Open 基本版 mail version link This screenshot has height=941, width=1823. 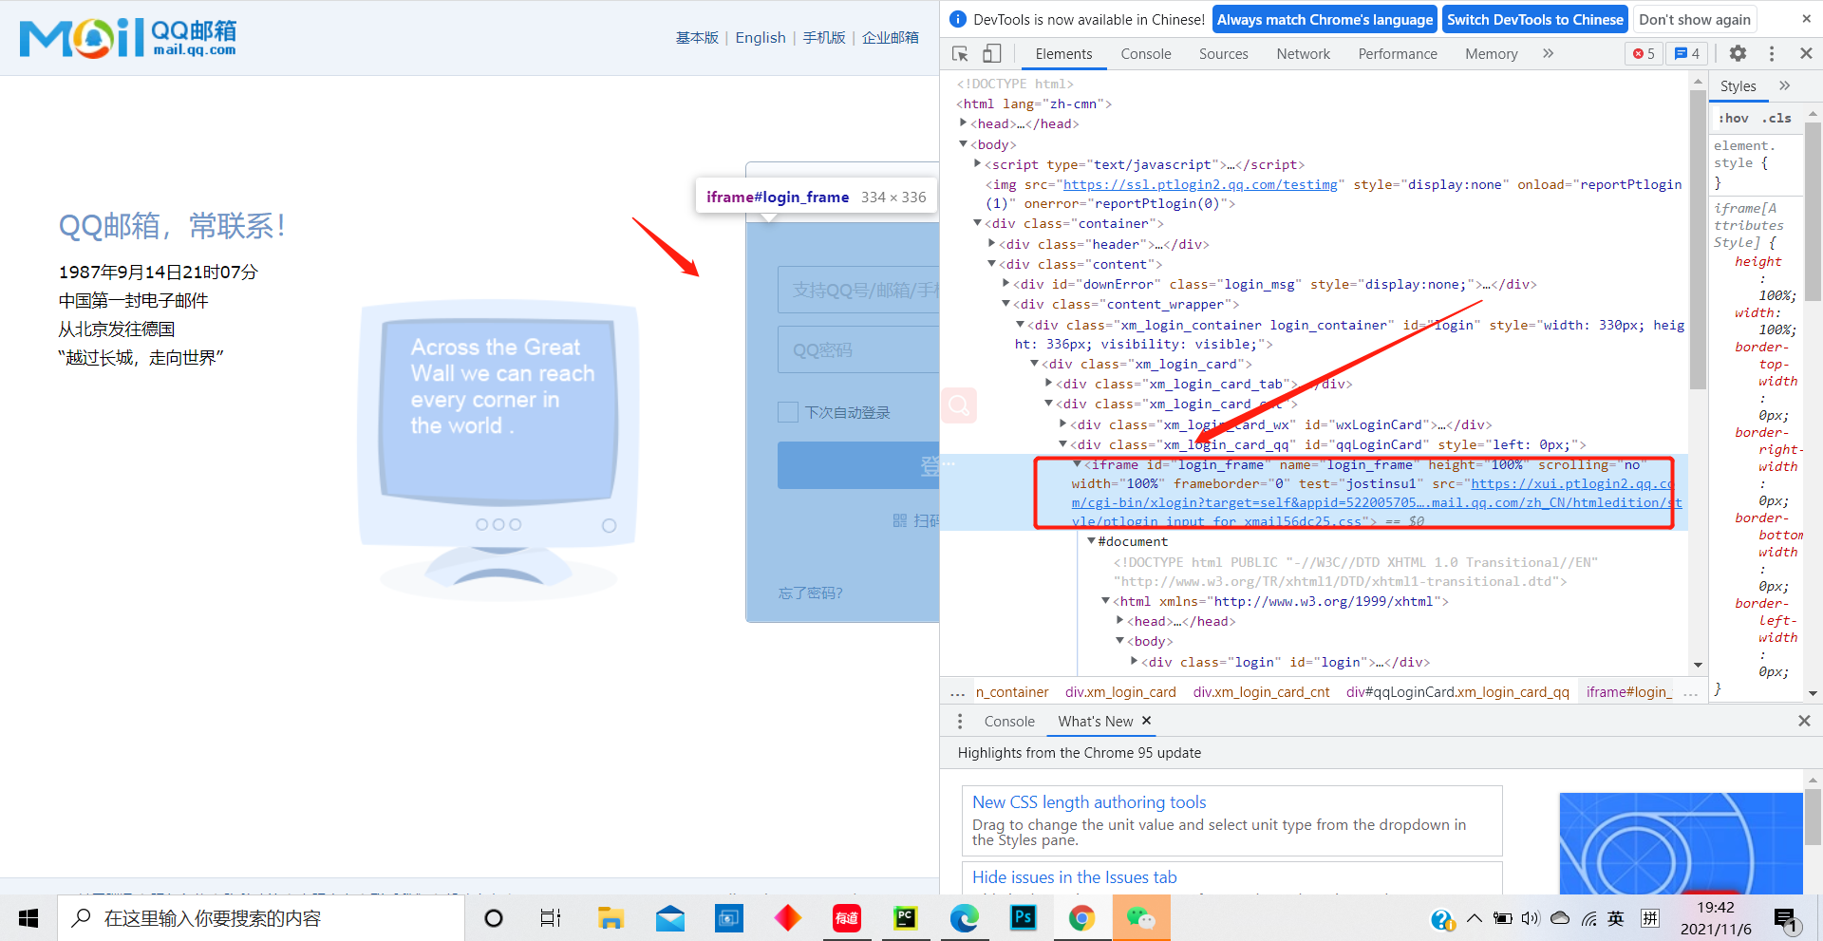697,37
